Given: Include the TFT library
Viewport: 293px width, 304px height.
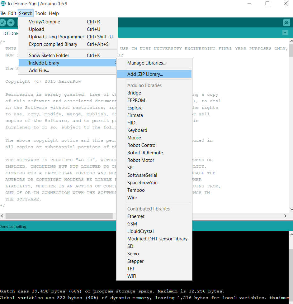Looking at the screenshot, I should pos(154,269).
